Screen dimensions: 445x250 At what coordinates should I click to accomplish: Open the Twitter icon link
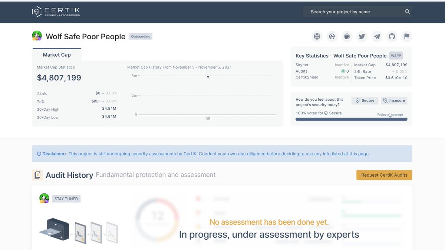[x=362, y=36]
